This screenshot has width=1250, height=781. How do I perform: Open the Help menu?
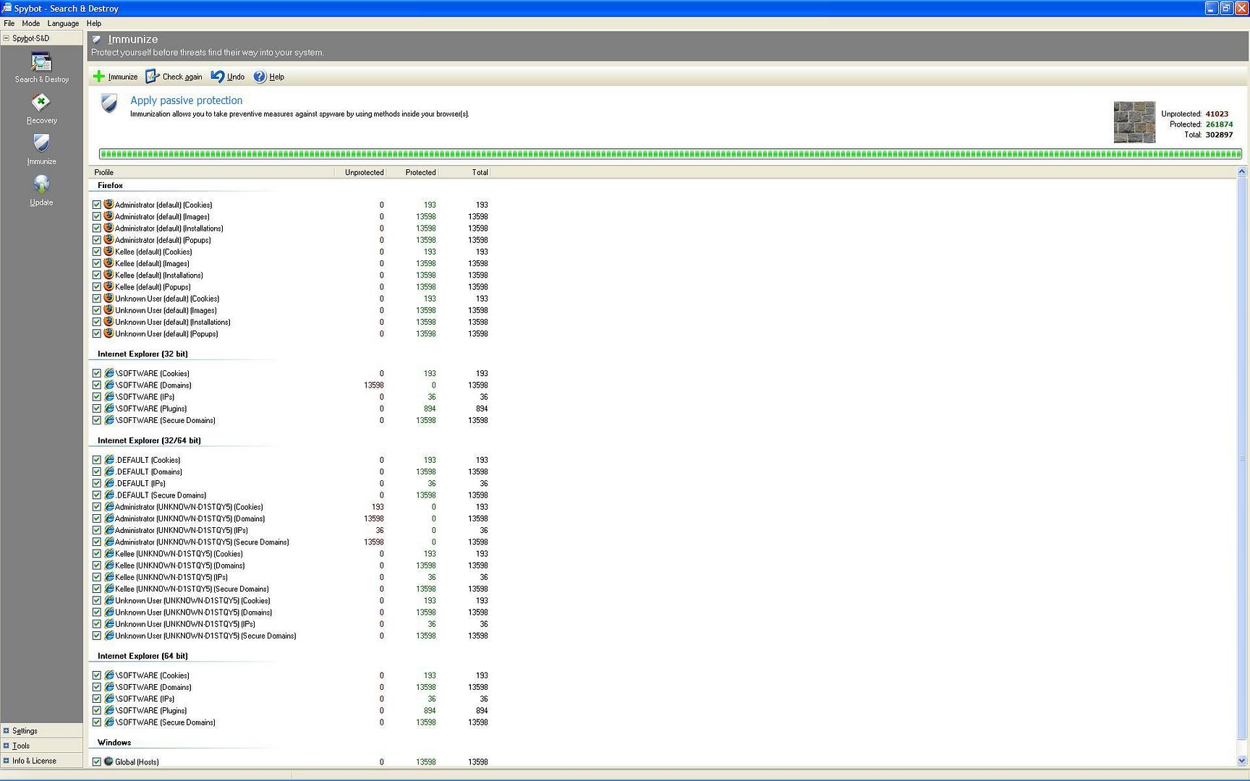[94, 23]
